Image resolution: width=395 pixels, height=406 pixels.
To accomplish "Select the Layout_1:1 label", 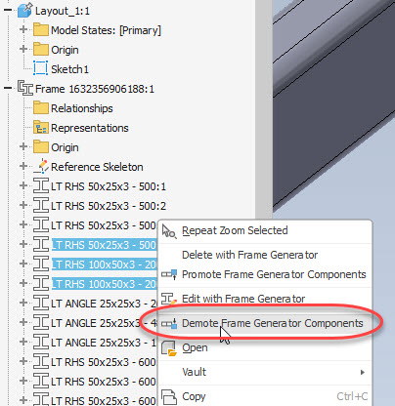I will click(x=63, y=11).
